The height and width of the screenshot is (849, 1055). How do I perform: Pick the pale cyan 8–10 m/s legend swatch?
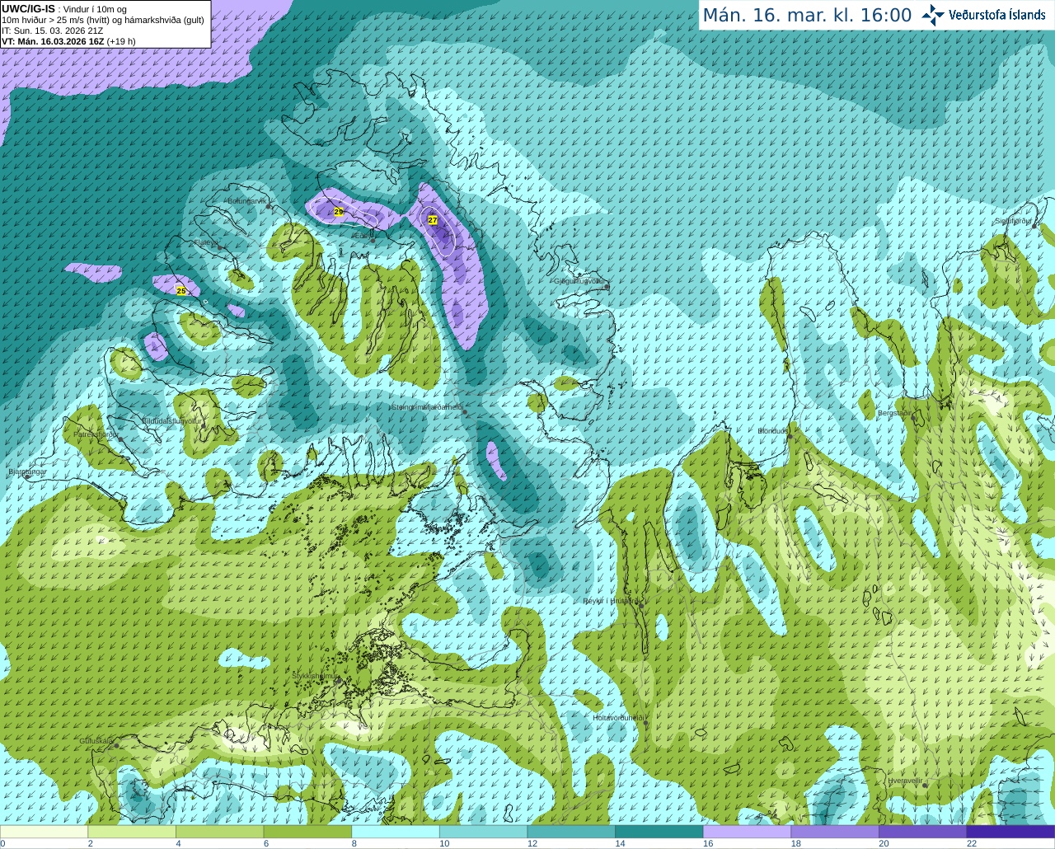pyautogui.click(x=396, y=832)
